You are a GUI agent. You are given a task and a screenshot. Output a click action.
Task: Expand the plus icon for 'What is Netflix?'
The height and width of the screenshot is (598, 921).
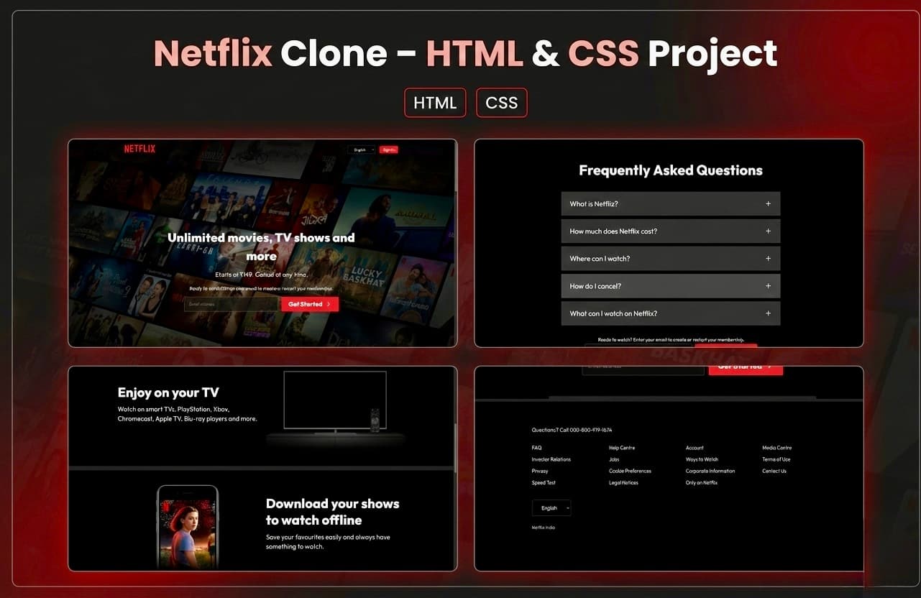point(768,204)
